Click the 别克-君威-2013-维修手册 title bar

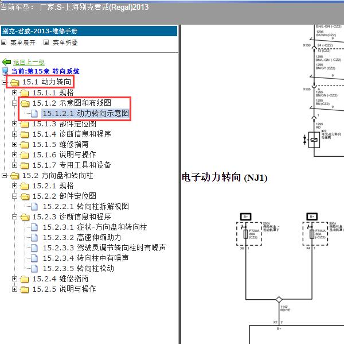point(89,31)
